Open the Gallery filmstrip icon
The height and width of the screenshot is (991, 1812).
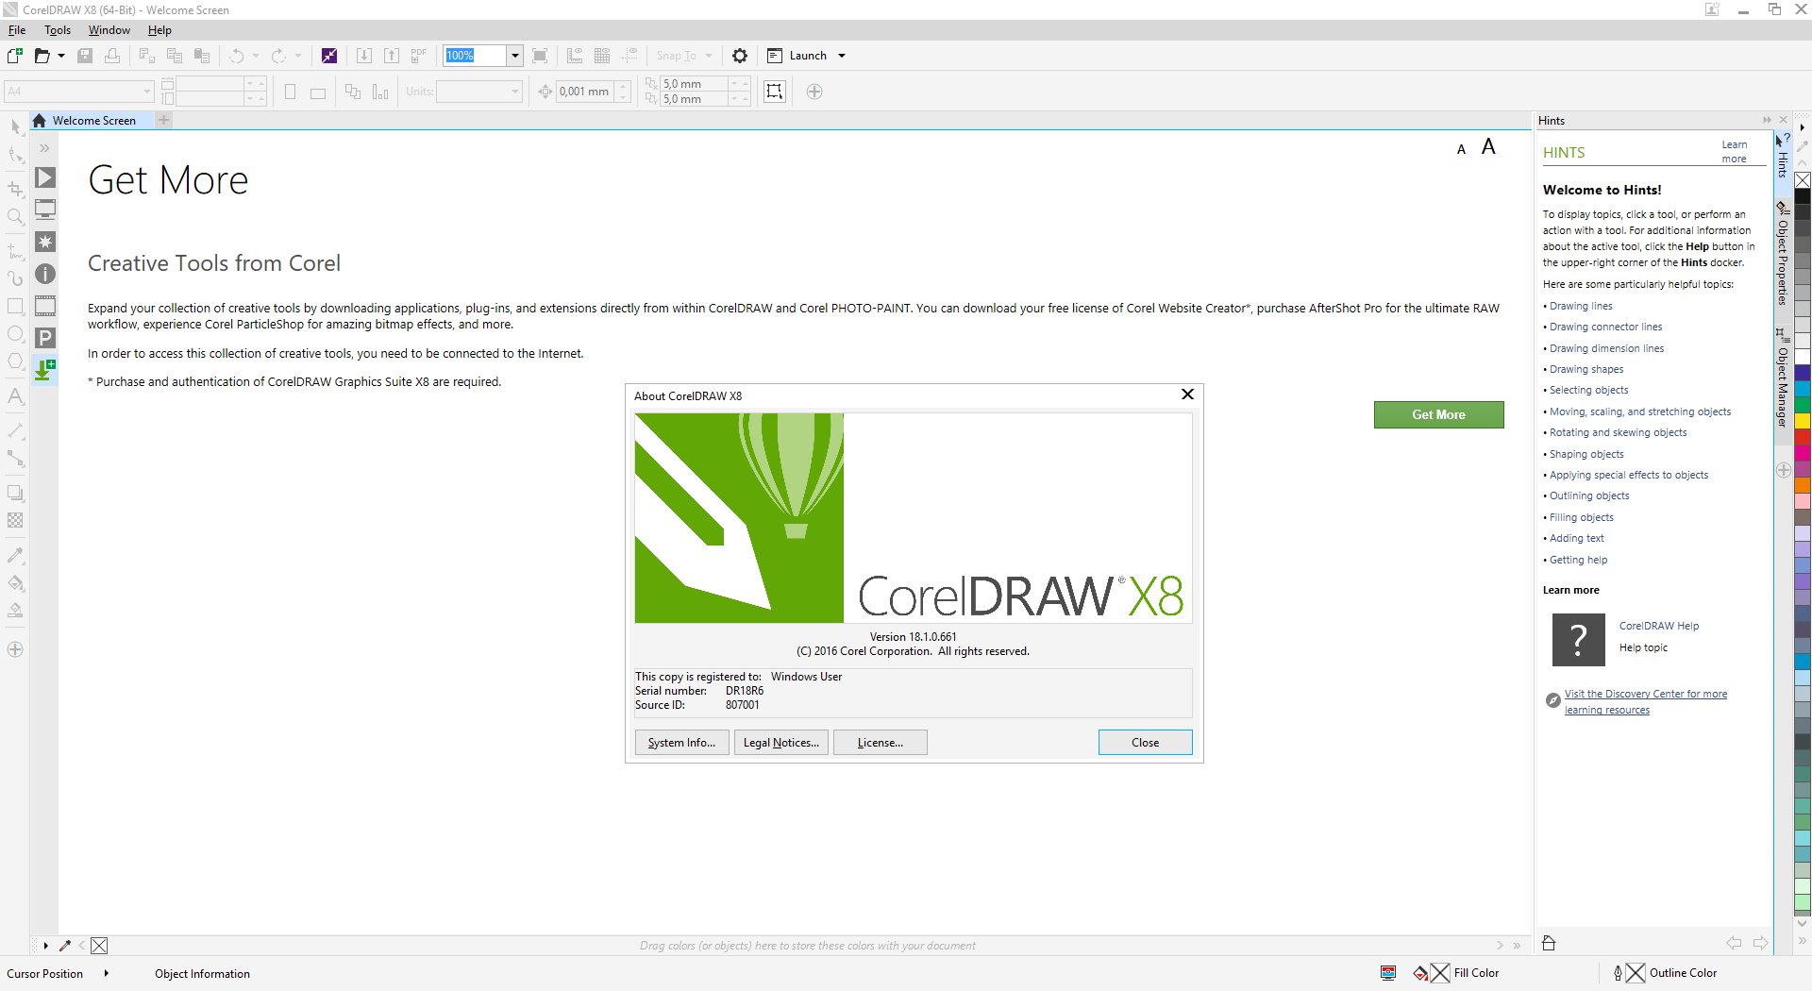45,306
